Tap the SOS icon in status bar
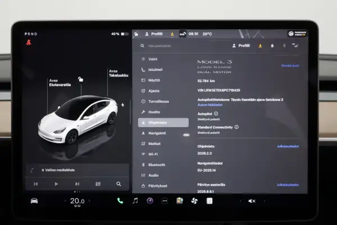337x225 pixels. coord(183,34)
